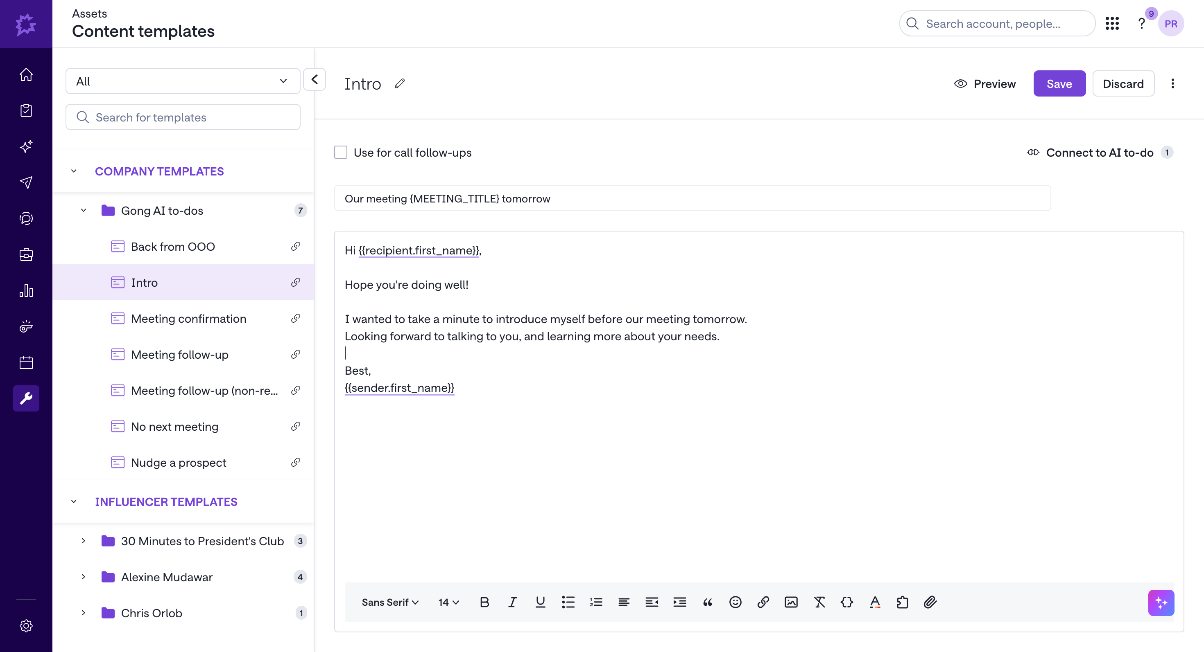This screenshot has height=652, width=1204.
Task: Open the bar chart insights sidebar icon
Action: (26, 290)
